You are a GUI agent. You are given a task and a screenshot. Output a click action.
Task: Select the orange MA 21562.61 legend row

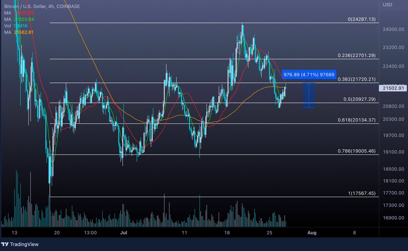click(x=19, y=32)
